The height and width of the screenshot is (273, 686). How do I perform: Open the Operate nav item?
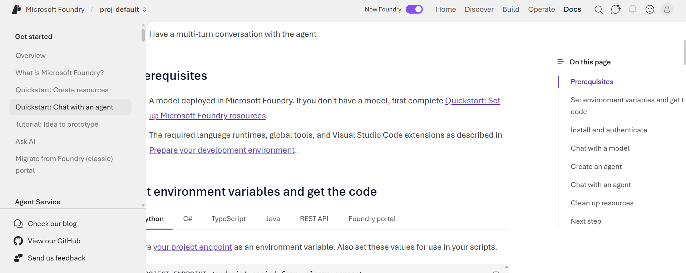pos(542,9)
